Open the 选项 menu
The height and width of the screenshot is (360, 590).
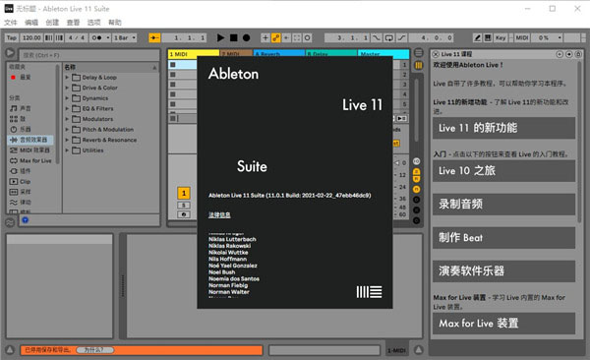pyautogui.click(x=94, y=23)
